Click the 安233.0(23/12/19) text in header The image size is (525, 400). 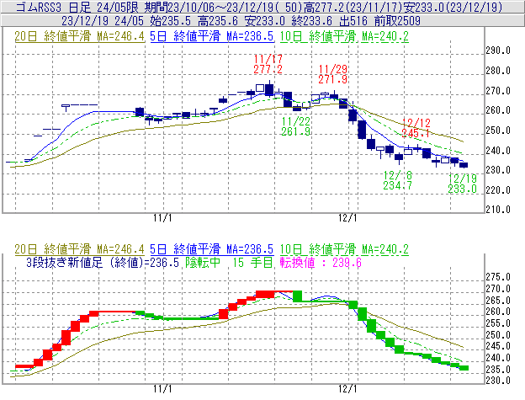(453, 7)
